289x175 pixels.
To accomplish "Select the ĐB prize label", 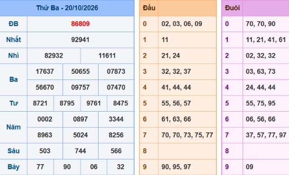I will (x=13, y=24).
